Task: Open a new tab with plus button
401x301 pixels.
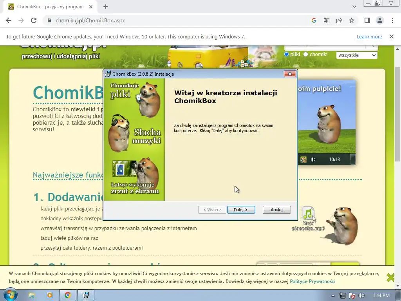Action: (x=106, y=7)
